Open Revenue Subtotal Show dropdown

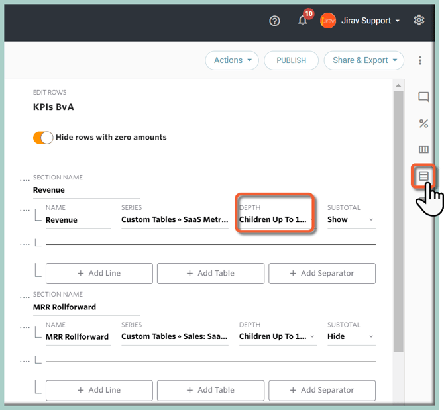351,219
